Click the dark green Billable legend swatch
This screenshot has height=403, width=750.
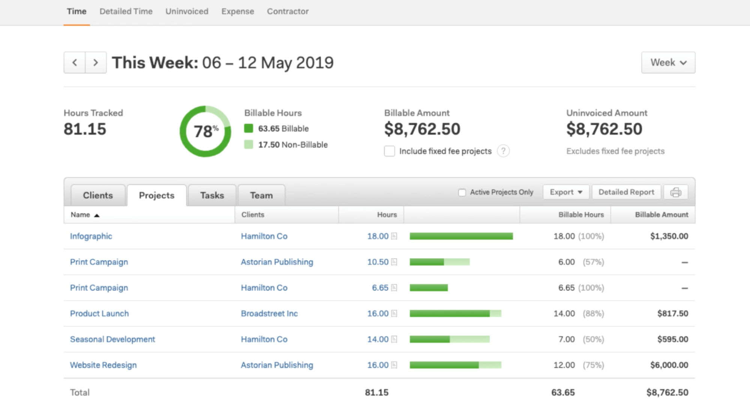click(248, 129)
